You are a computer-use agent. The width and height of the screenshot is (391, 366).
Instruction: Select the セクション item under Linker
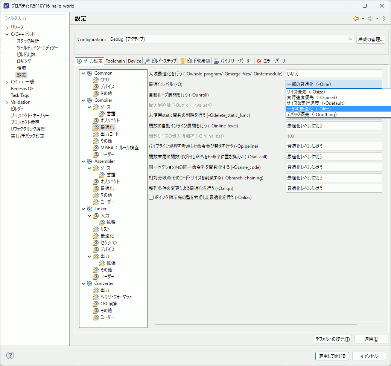click(109, 243)
